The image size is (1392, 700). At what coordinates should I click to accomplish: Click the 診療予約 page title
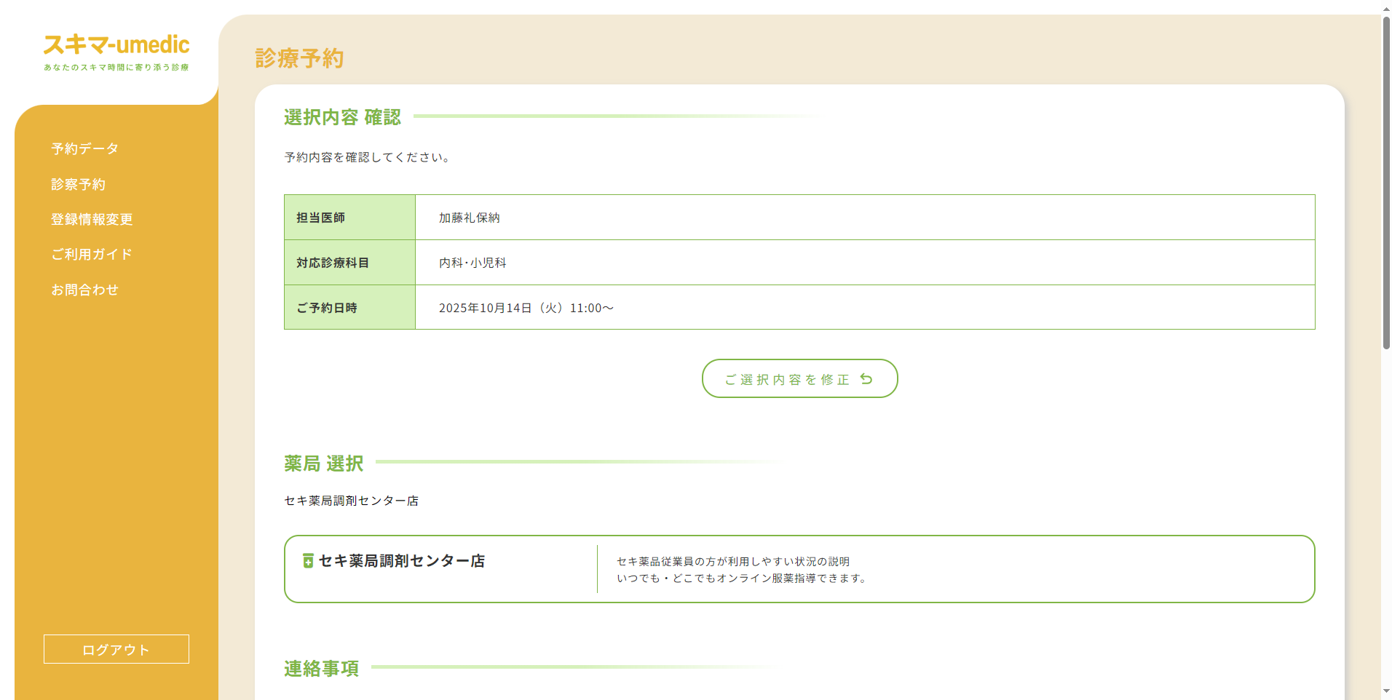pyautogui.click(x=299, y=58)
